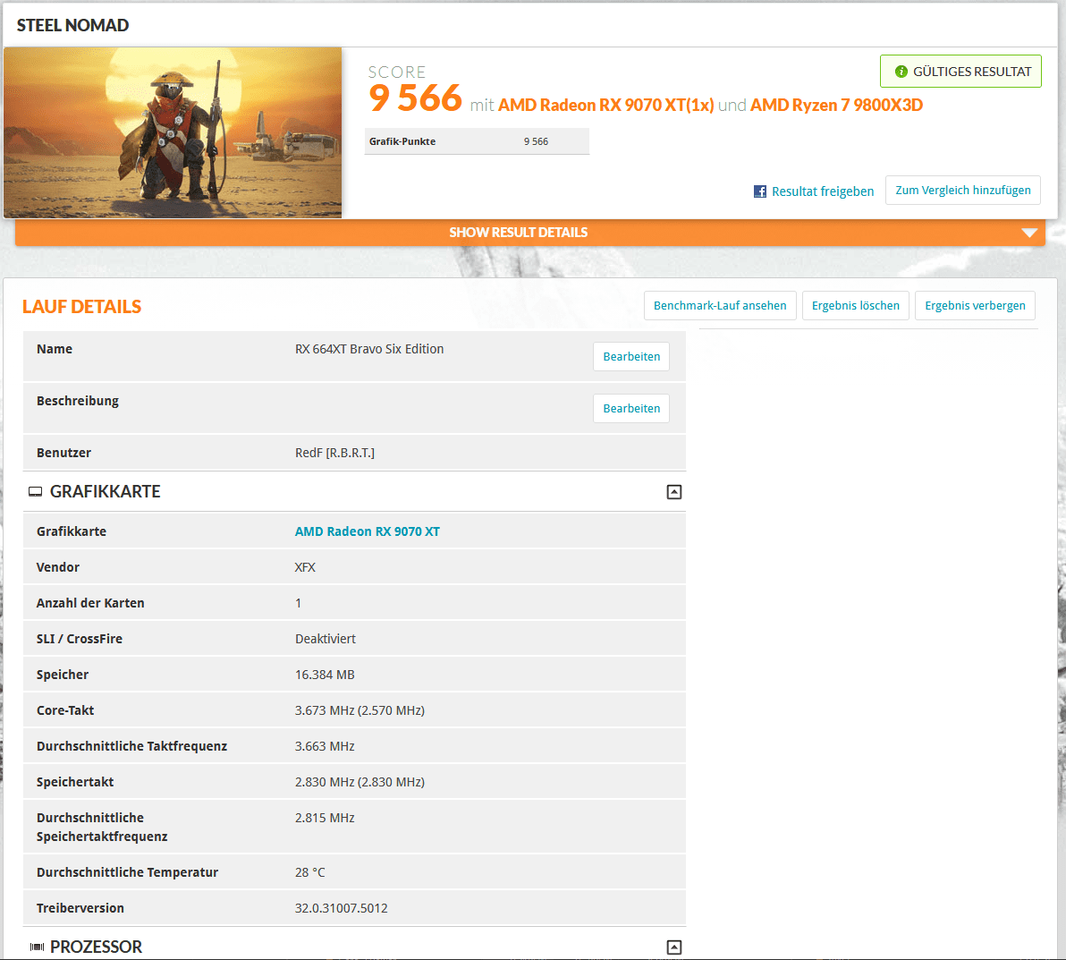
Task: Click Speichertakt value 2.830 MHz (2.830 MHz)
Action: point(360,783)
